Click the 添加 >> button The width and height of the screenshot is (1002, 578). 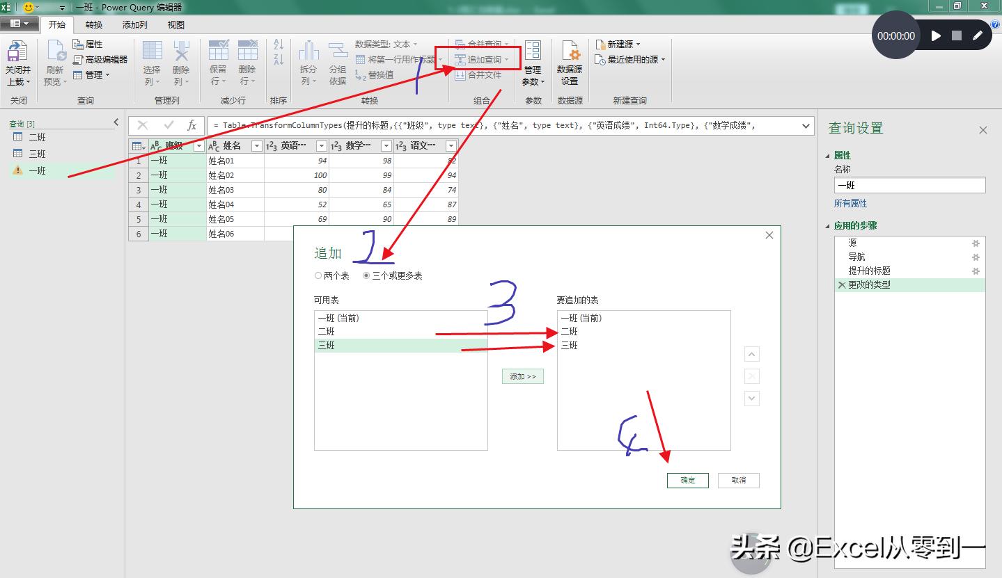522,376
